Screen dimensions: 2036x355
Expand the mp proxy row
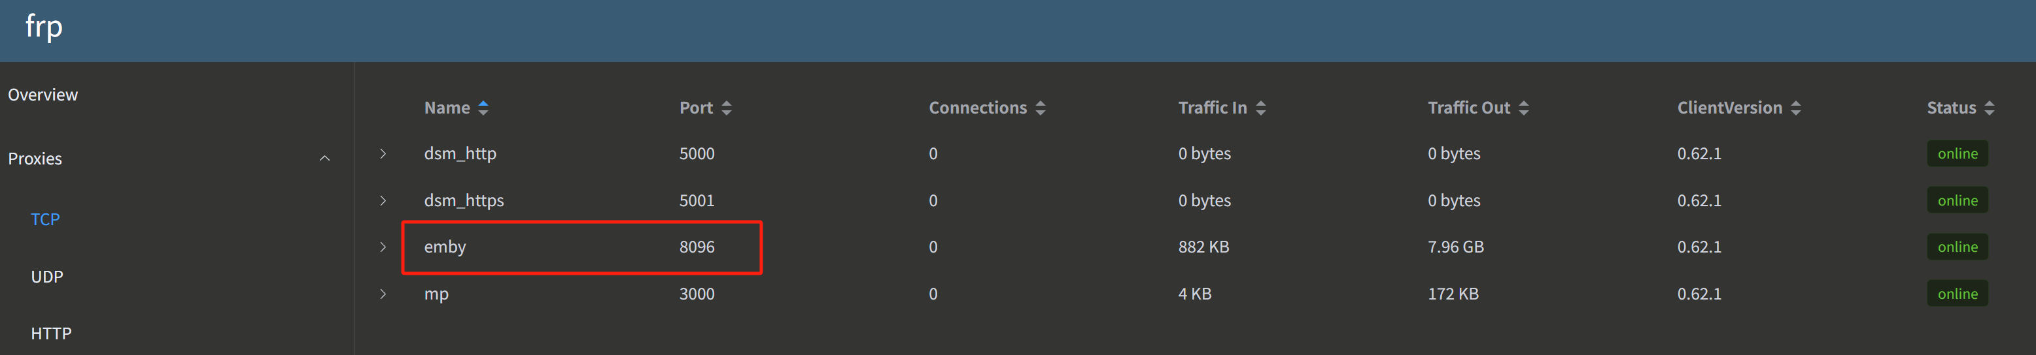(x=383, y=294)
